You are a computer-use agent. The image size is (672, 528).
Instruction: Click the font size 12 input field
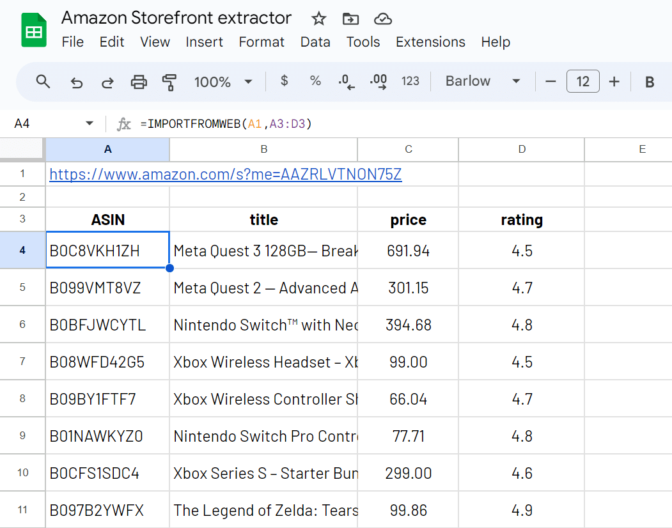click(582, 81)
